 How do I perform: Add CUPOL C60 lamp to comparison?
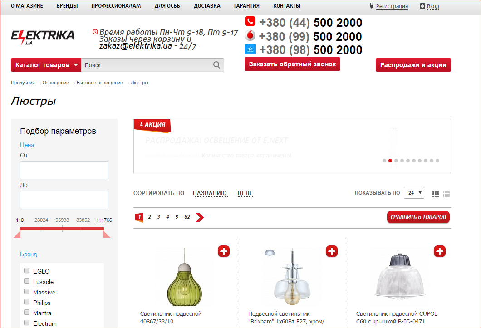coord(439,251)
